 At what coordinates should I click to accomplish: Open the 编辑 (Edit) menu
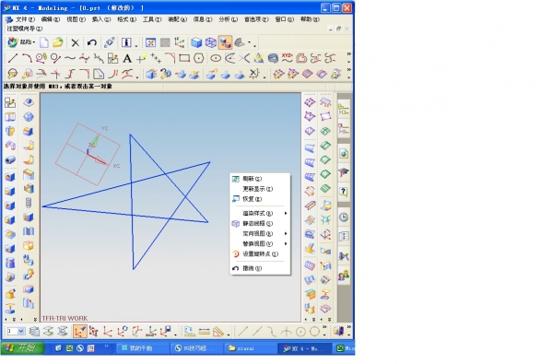51,19
